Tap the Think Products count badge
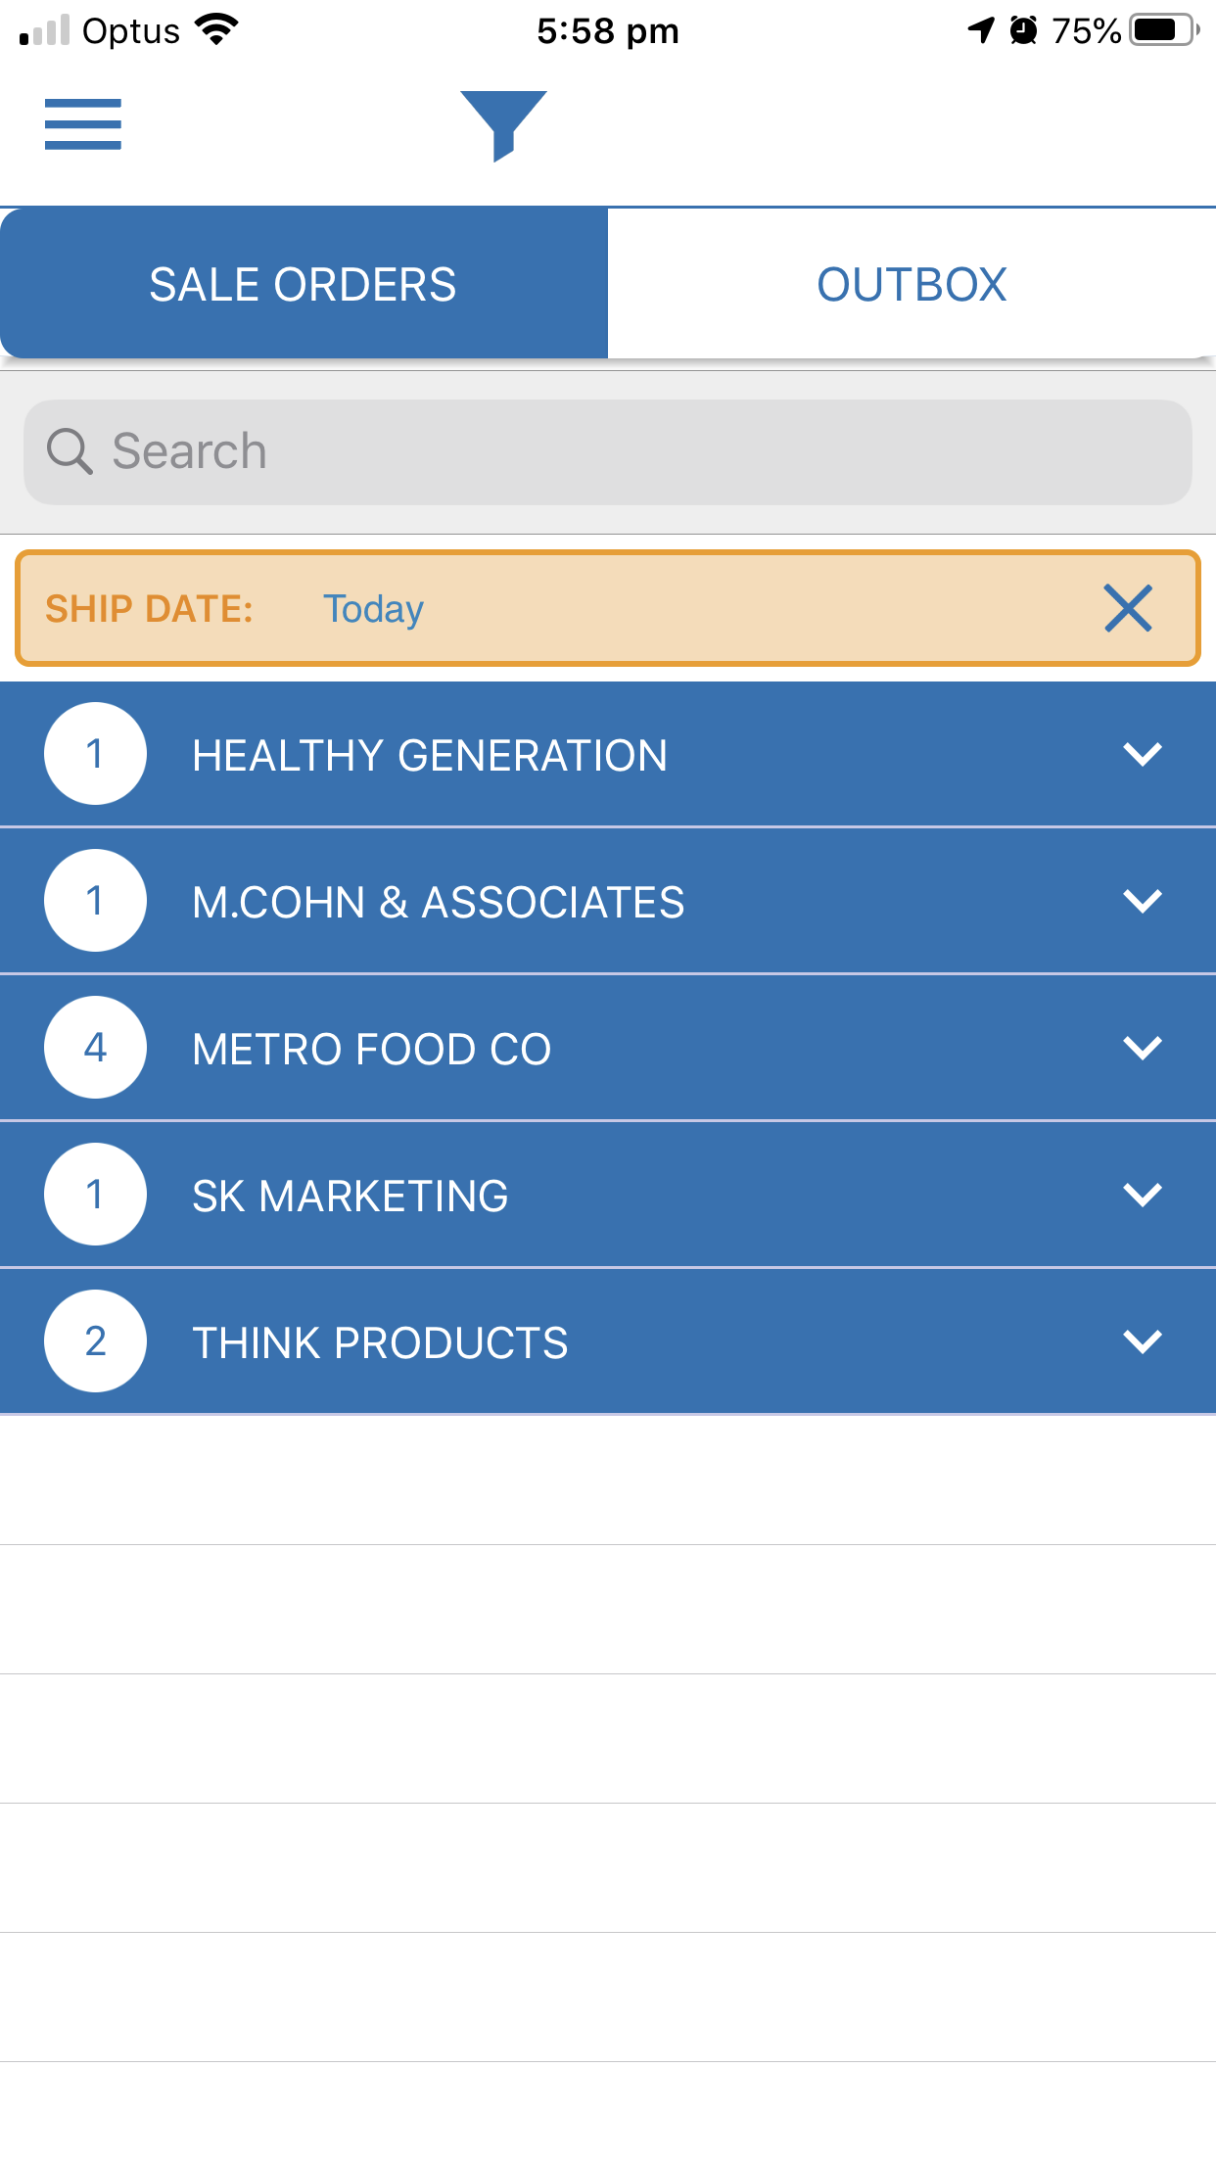 tap(95, 1341)
